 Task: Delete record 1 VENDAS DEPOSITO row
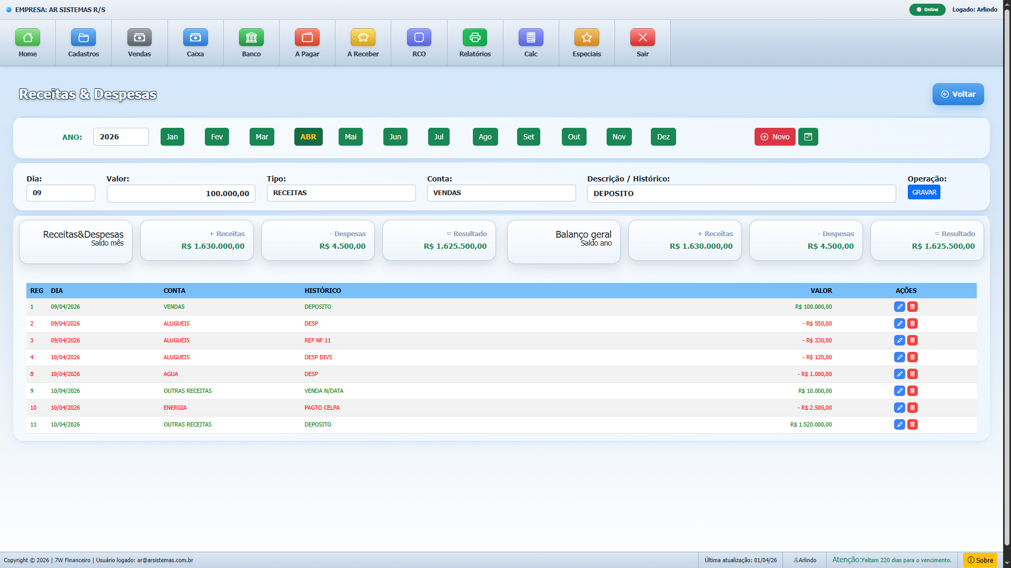(x=913, y=307)
